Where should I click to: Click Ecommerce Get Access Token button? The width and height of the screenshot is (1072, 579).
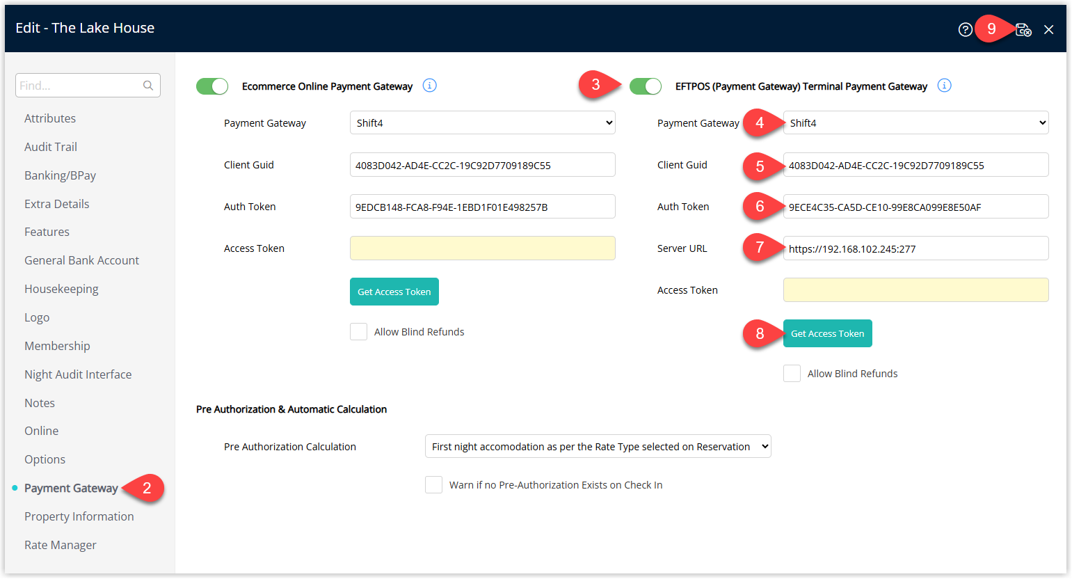point(394,292)
